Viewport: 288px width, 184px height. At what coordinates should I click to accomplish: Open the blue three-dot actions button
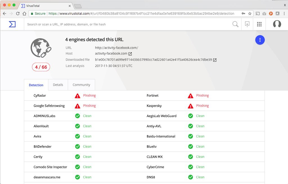[x=260, y=40]
